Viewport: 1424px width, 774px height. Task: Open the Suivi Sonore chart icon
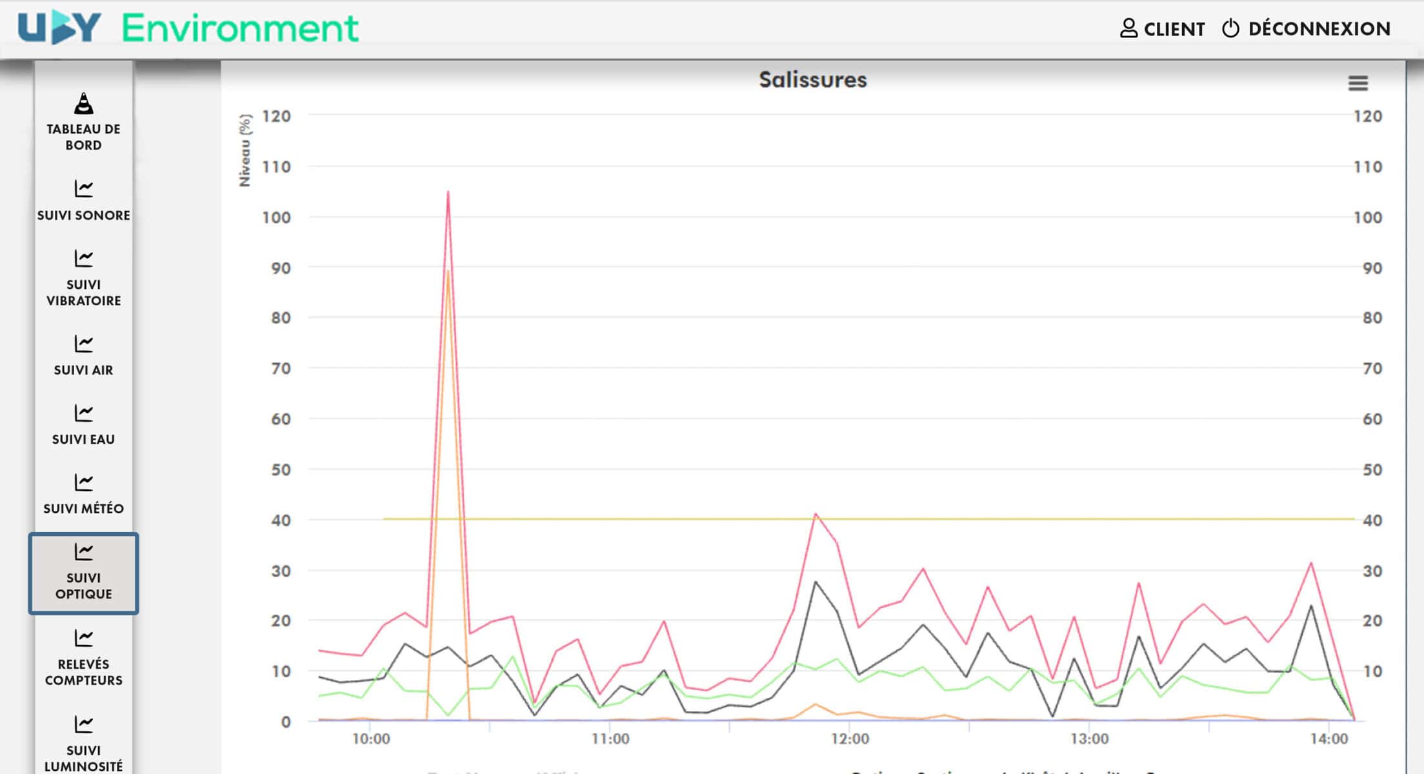pyautogui.click(x=83, y=189)
